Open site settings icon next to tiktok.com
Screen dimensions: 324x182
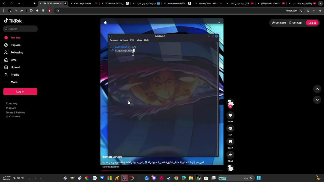click(x=301, y=11)
